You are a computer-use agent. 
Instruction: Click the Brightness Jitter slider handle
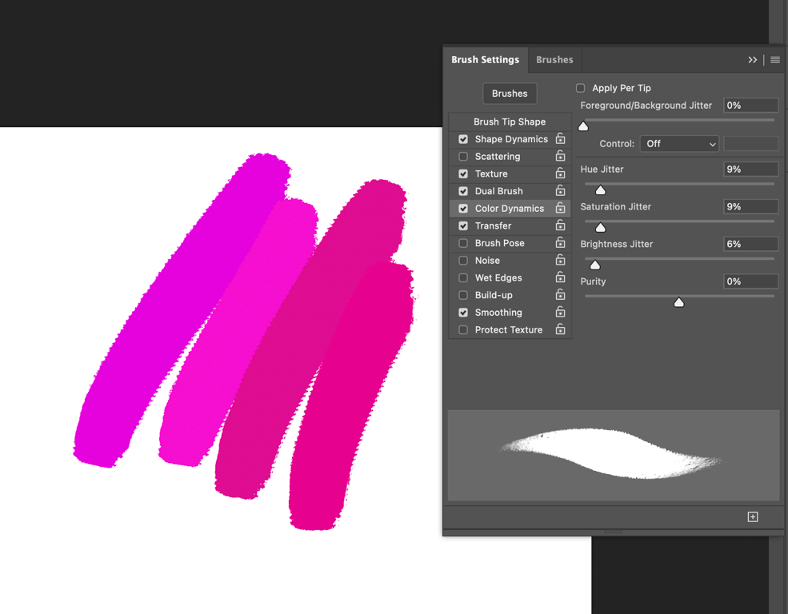(594, 265)
